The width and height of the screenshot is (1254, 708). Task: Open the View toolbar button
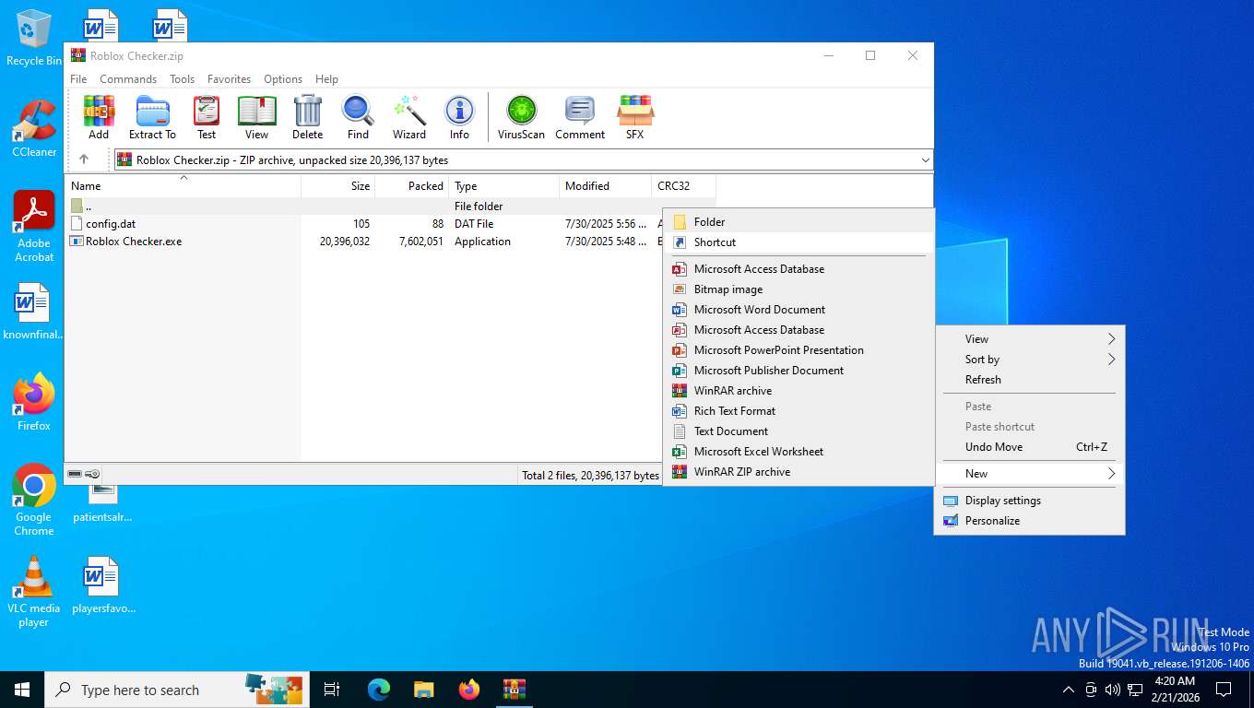tap(256, 117)
